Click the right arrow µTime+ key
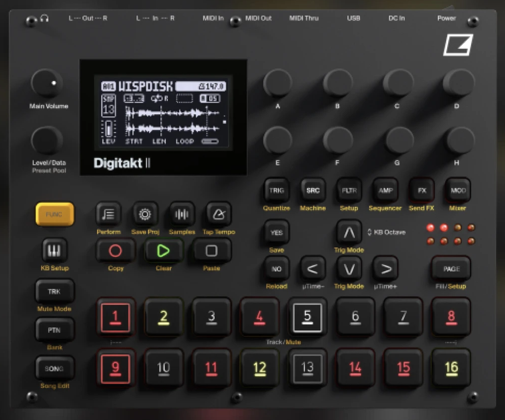The image size is (505, 420). 385,269
